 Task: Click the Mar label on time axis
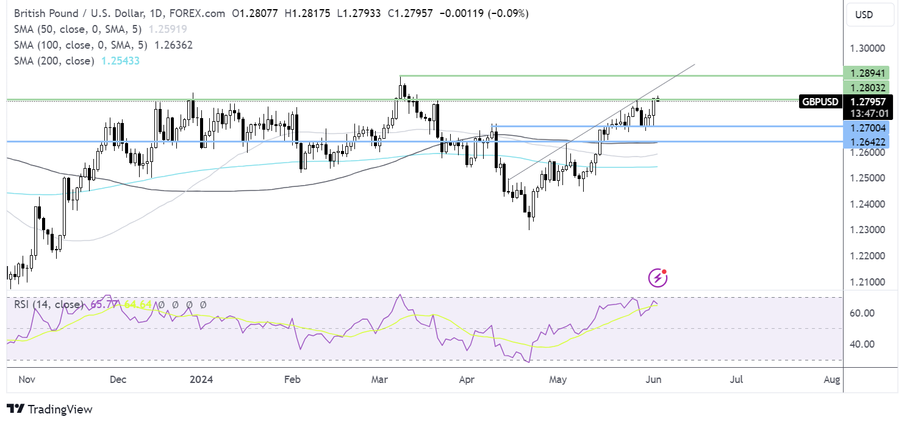380,379
